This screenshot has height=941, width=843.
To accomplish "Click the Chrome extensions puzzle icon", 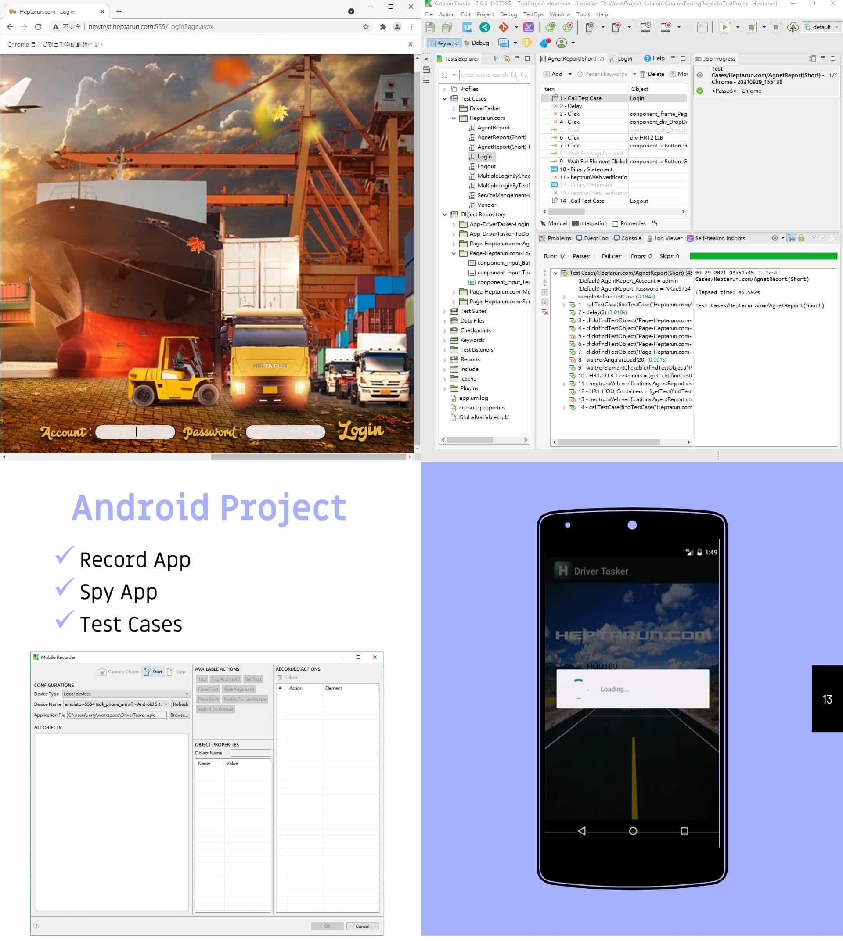I will 383,27.
